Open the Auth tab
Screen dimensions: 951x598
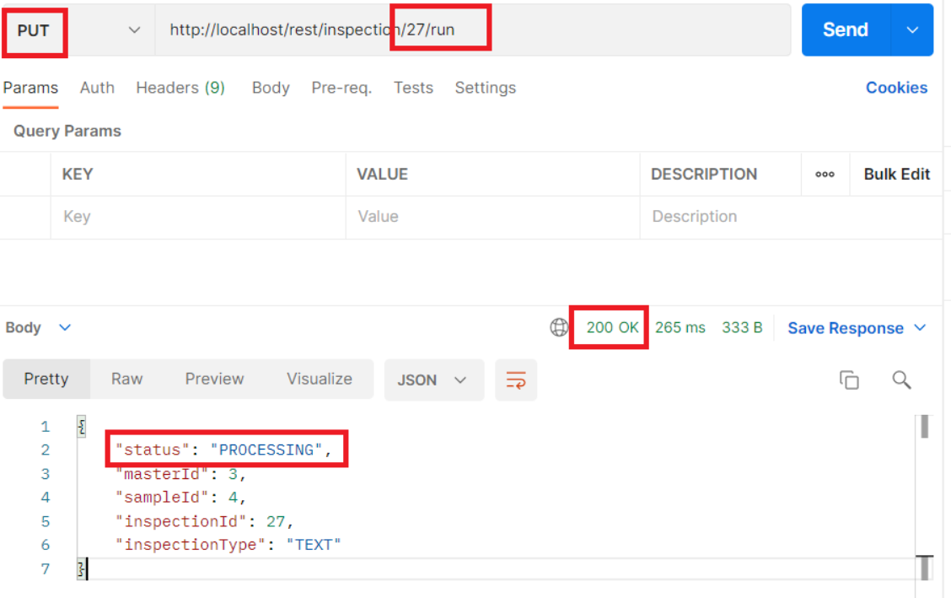click(97, 88)
